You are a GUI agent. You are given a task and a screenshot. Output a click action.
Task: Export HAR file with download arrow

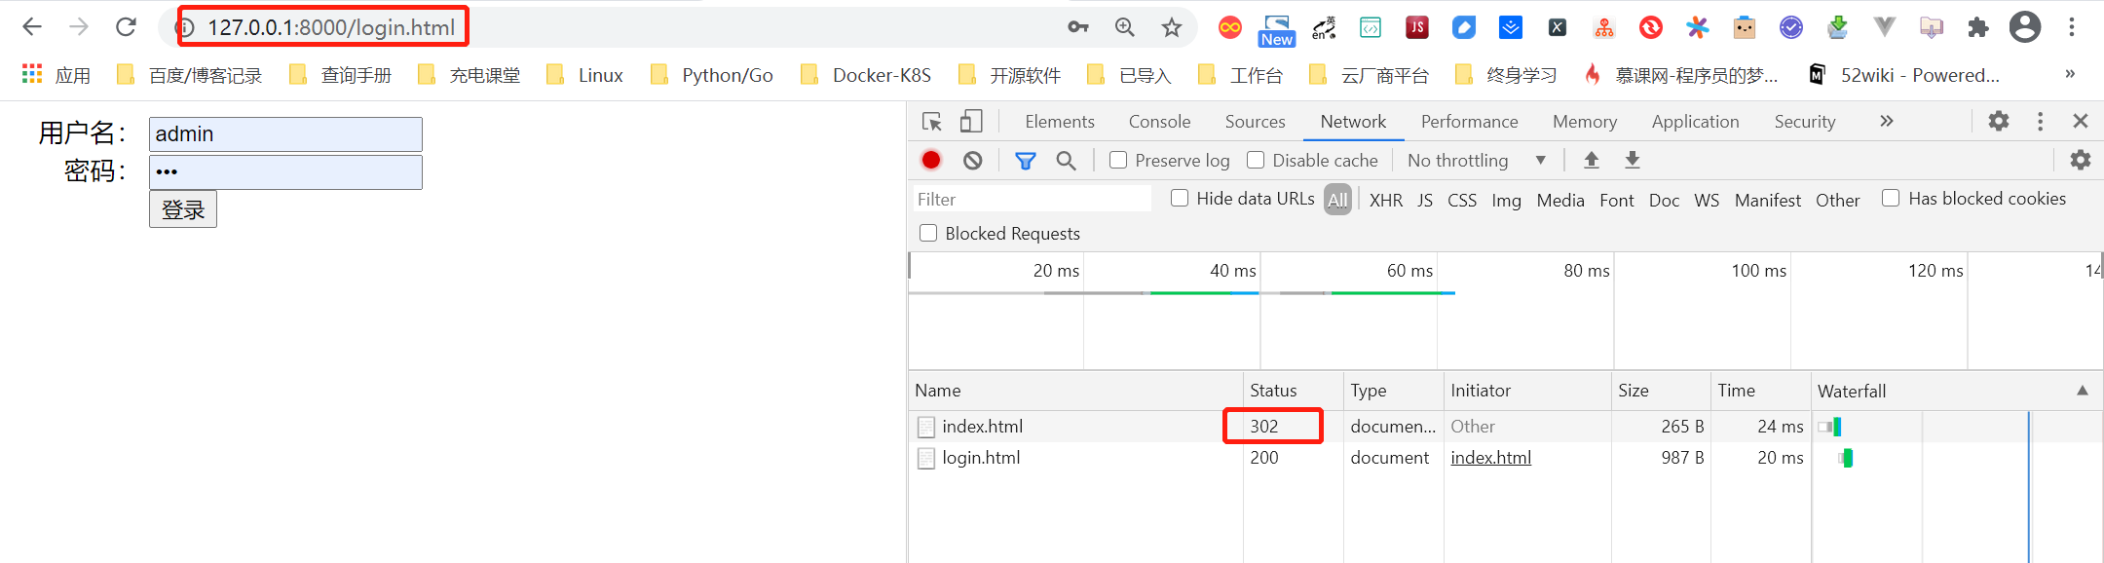point(1633,160)
